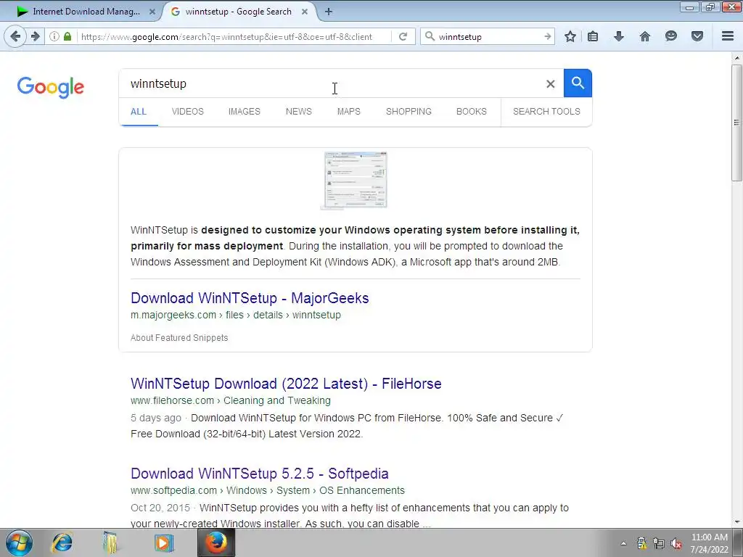The height and width of the screenshot is (557, 743).
Task: Open site information icon in address bar
Action: 54,36
